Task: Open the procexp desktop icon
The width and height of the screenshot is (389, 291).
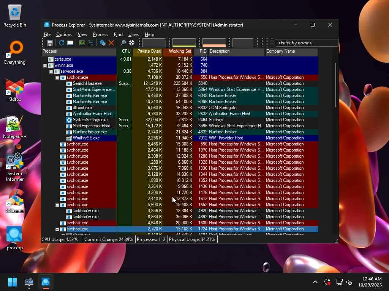Action: click(x=15, y=238)
